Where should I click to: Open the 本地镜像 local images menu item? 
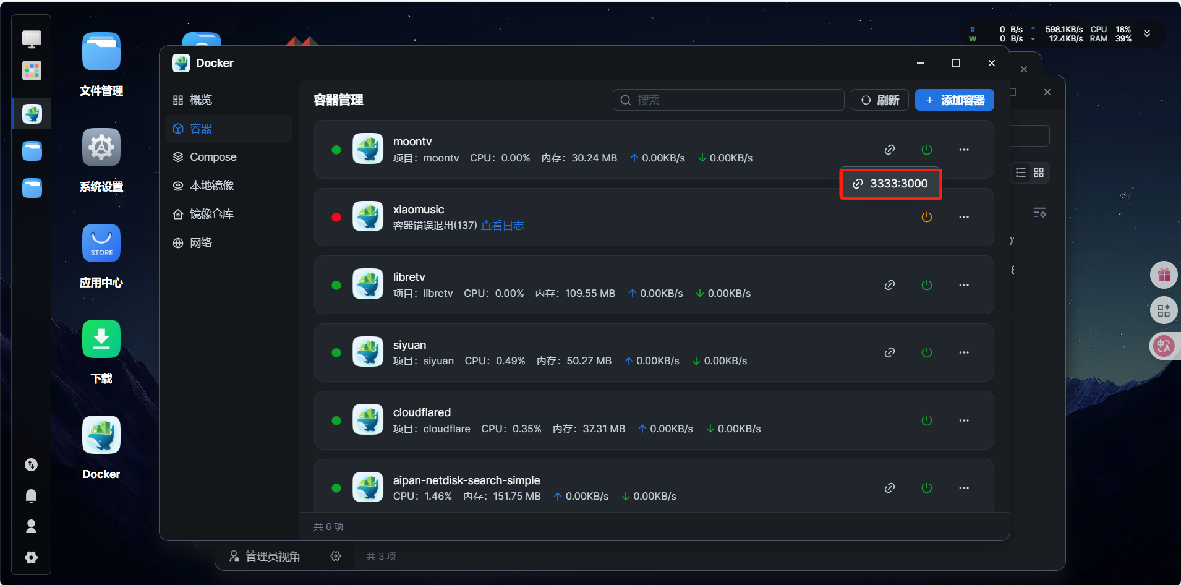pyautogui.click(x=229, y=186)
